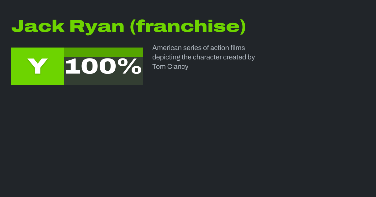Select the bright green Y box
Viewport: 376px width, 197px height.
pos(38,66)
